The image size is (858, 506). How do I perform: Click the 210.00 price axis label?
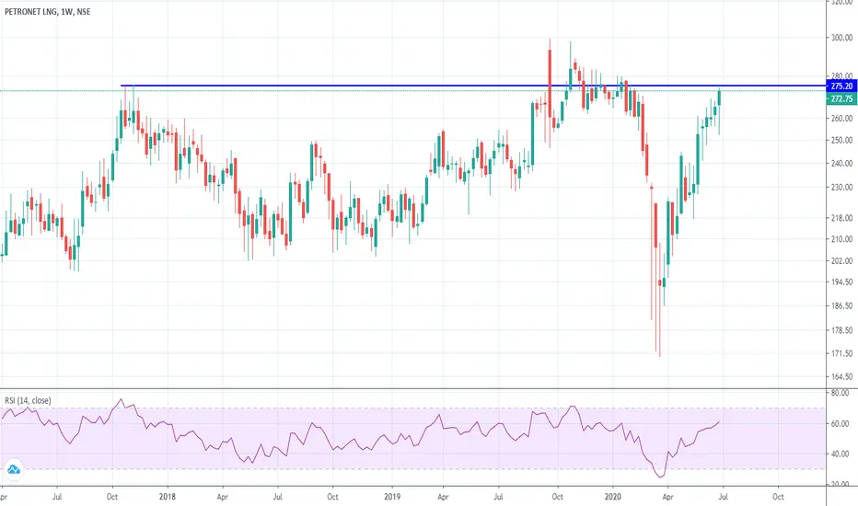tap(841, 239)
